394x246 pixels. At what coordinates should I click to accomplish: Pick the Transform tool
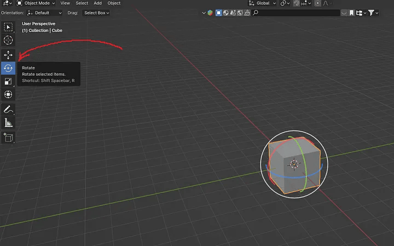coord(8,95)
